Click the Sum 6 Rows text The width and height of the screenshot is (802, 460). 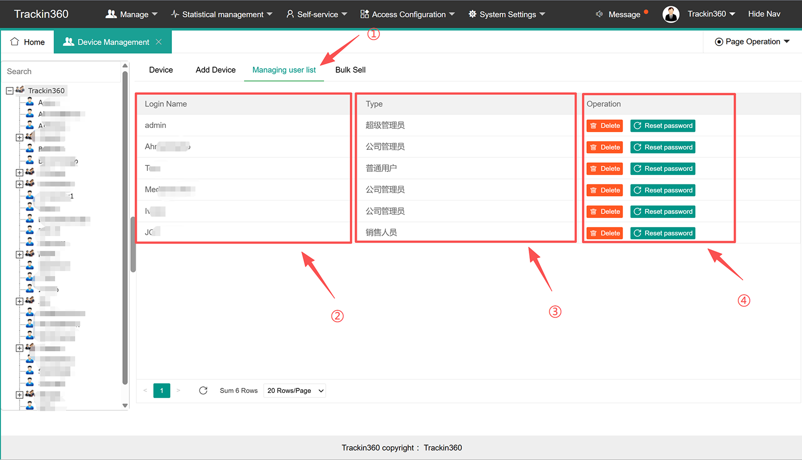point(239,390)
